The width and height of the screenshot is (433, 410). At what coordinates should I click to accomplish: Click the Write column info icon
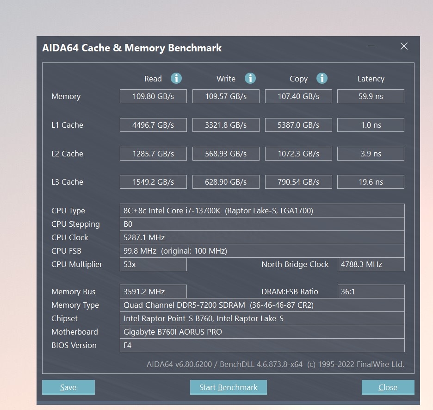[x=250, y=79]
